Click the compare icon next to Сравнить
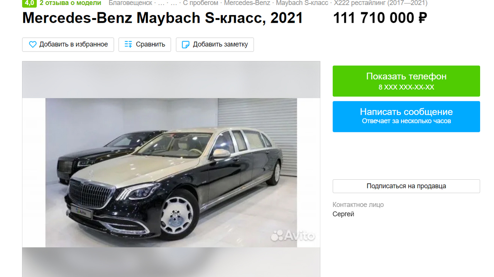The height and width of the screenshot is (277, 494). pyautogui.click(x=128, y=45)
